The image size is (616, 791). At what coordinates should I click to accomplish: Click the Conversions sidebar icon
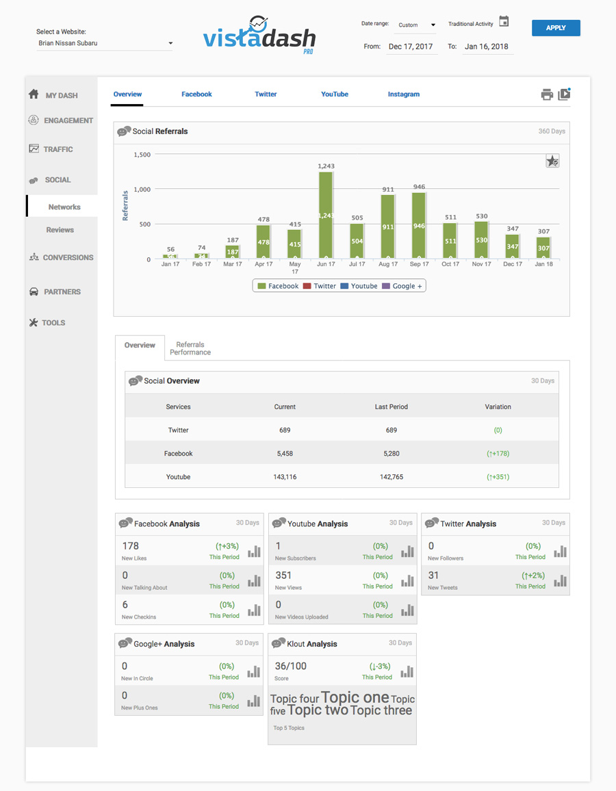[34, 257]
